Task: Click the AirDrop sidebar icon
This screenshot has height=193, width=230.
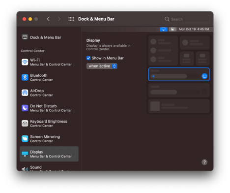Action: (x=25, y=93)
